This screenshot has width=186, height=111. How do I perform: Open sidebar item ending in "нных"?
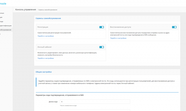2,13
